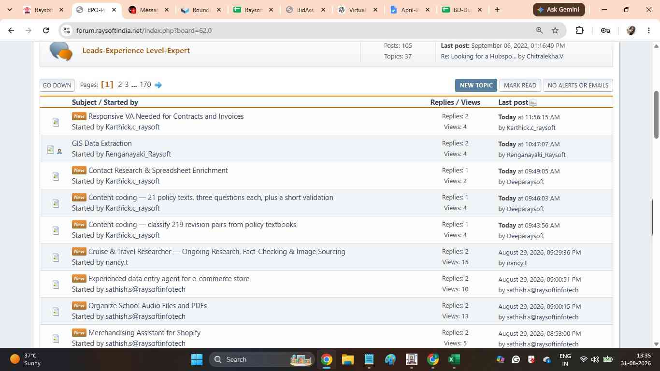Bookmark this page with star icon

click(555, 30)
